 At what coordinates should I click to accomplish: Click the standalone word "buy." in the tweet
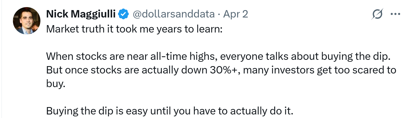[56, 84]
